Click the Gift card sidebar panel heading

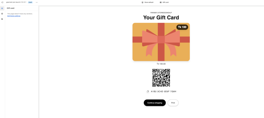point(11,8)
